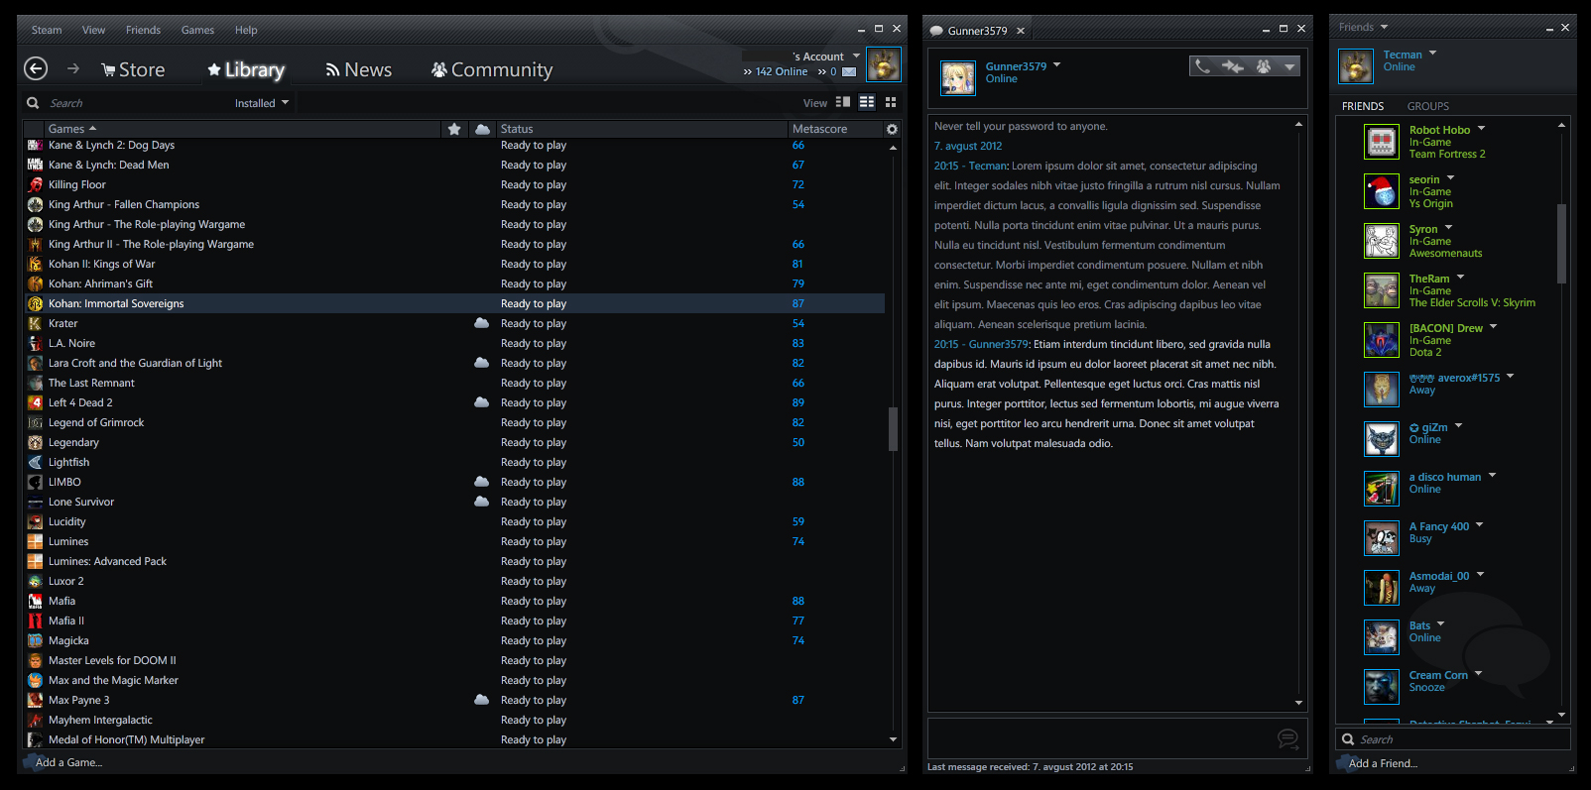Click the trade arrows icon in chat

(x=1233, y=66)
